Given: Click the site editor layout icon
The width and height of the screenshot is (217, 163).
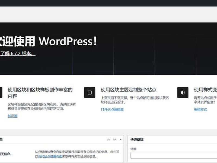Looking at the screenshot, I should coord(90,92).
